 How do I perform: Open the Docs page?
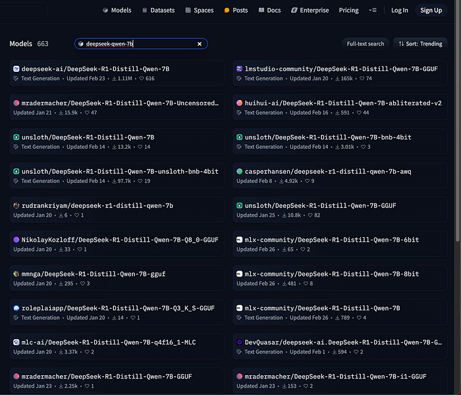[x=269, y=11]
